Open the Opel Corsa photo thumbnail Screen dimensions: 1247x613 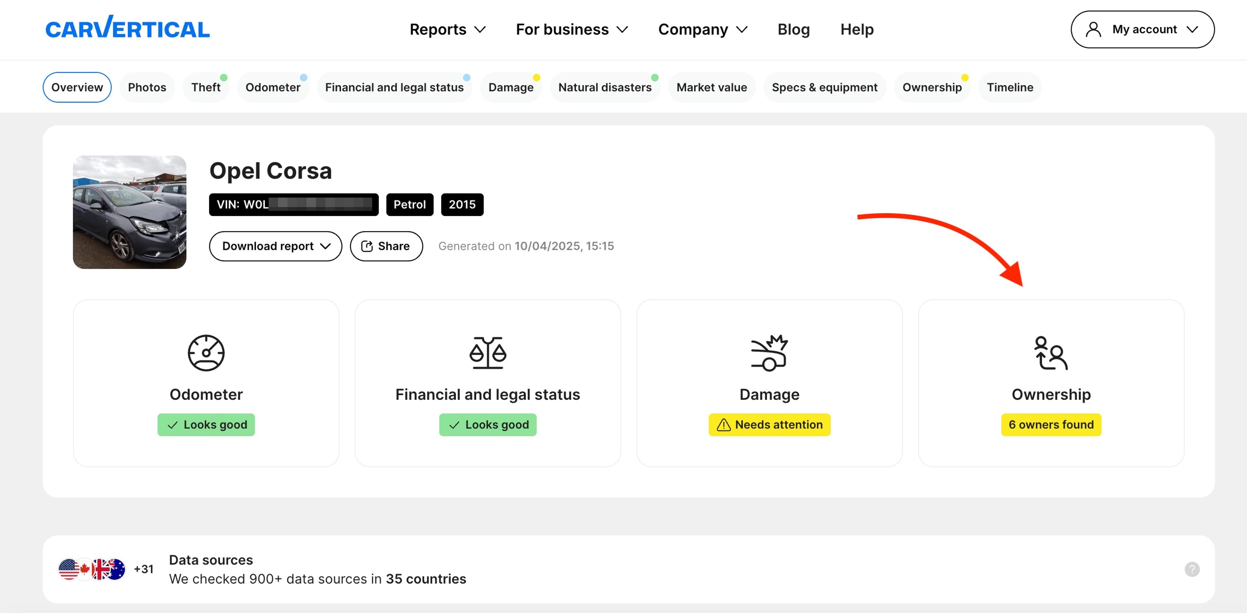tap(129, 212)
